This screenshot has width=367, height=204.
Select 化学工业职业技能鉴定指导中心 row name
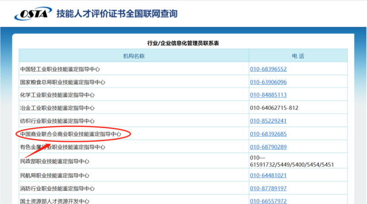[x=57, y=95]
